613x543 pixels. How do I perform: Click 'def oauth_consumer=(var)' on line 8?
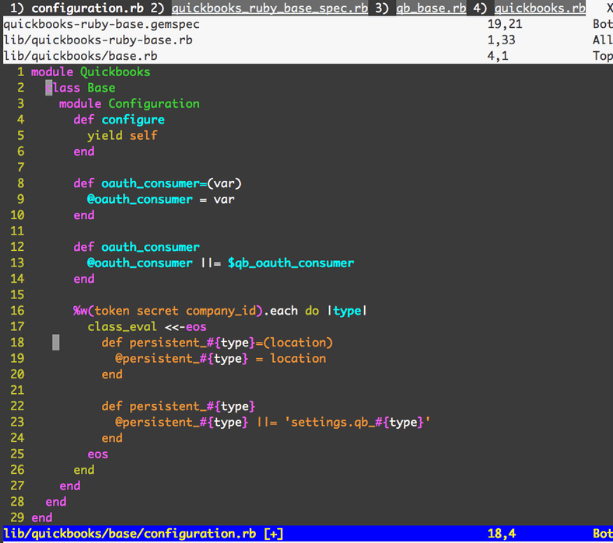coord(158,183)
